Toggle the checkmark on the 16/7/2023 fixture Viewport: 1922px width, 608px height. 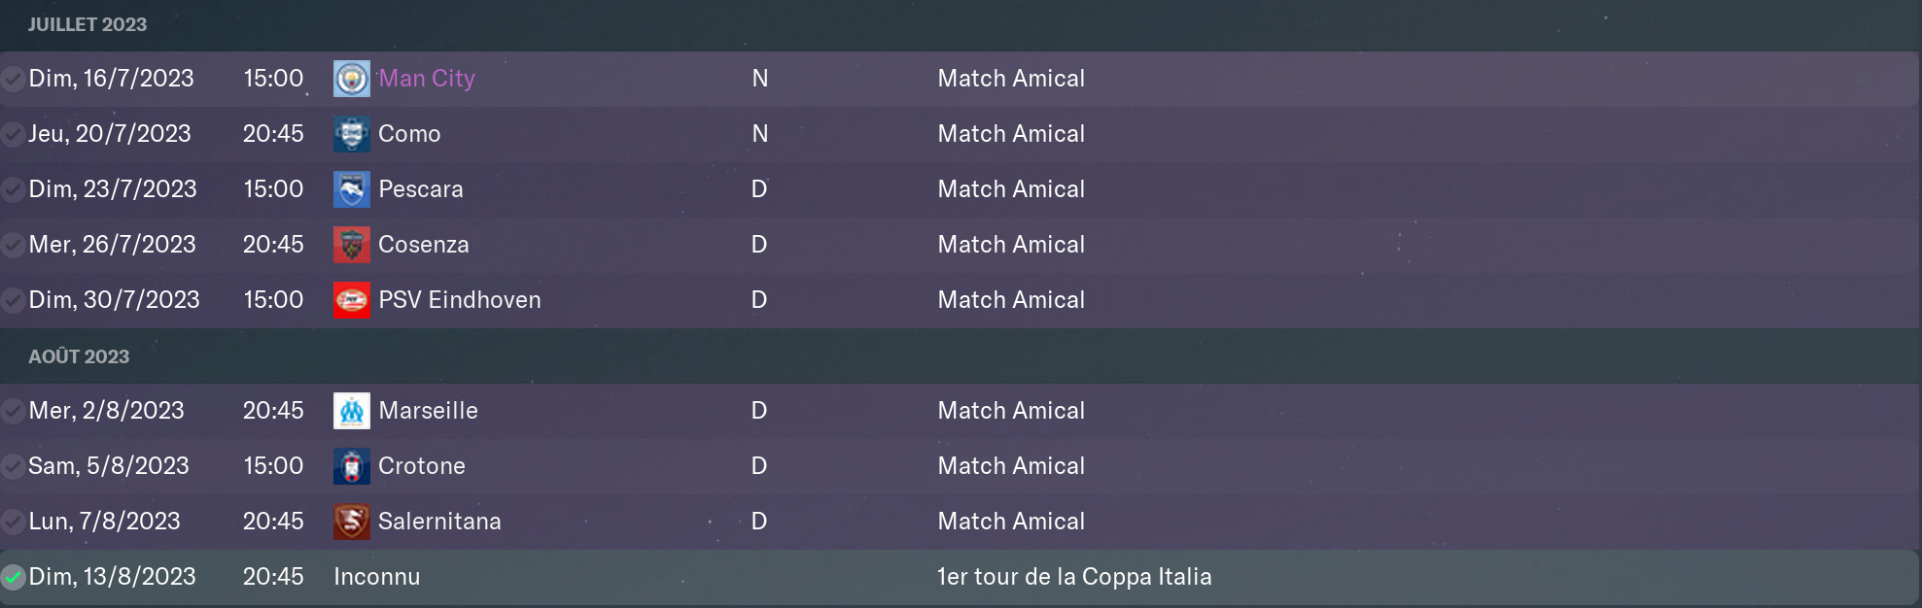pyautogui.click(x=13, y=79)
